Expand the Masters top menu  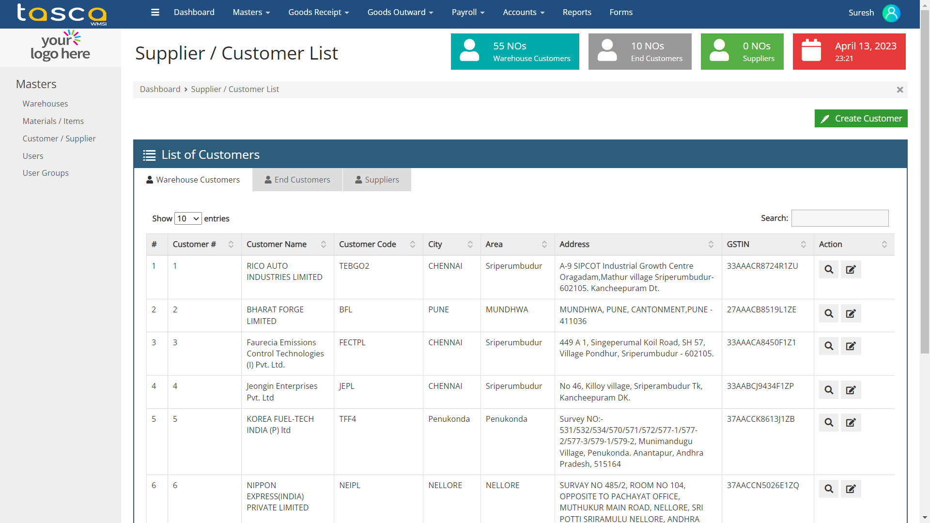pos(251,12)
